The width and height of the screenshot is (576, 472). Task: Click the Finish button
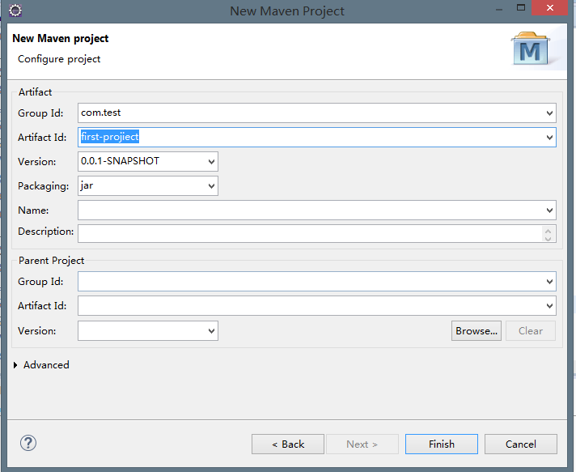point(442,444)
